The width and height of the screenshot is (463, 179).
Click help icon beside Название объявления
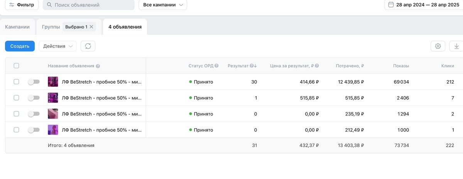pyautogui.click(x=98, y=66)
